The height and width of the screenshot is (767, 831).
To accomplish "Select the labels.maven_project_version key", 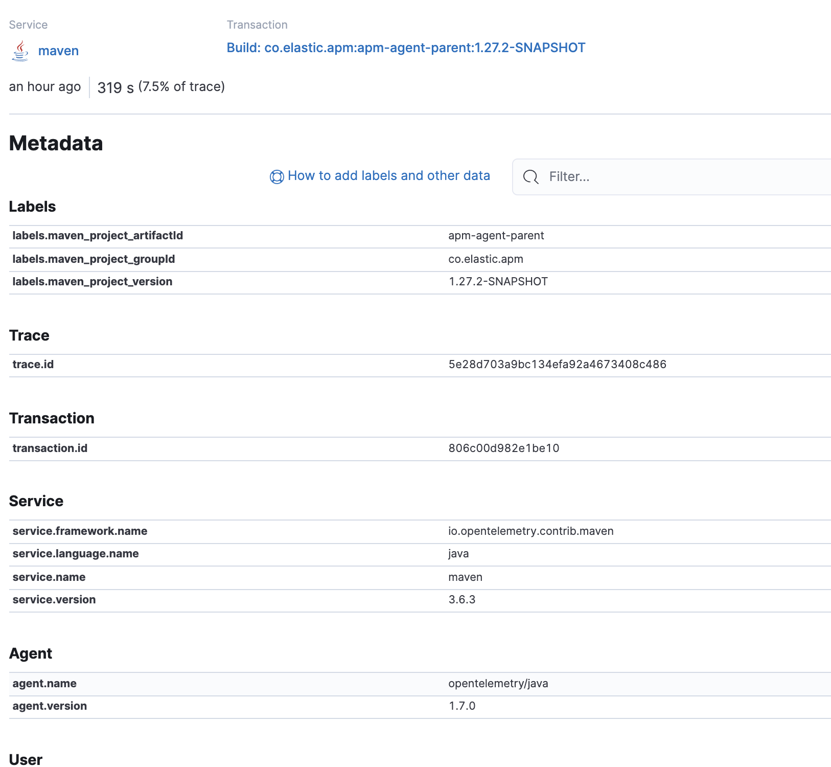I will 93,282.
